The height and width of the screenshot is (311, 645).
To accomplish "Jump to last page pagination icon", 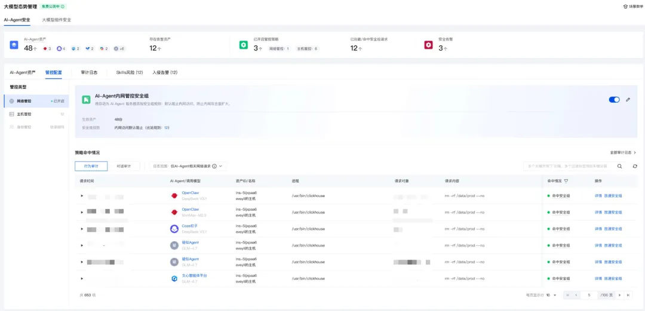I will [628, 295].
